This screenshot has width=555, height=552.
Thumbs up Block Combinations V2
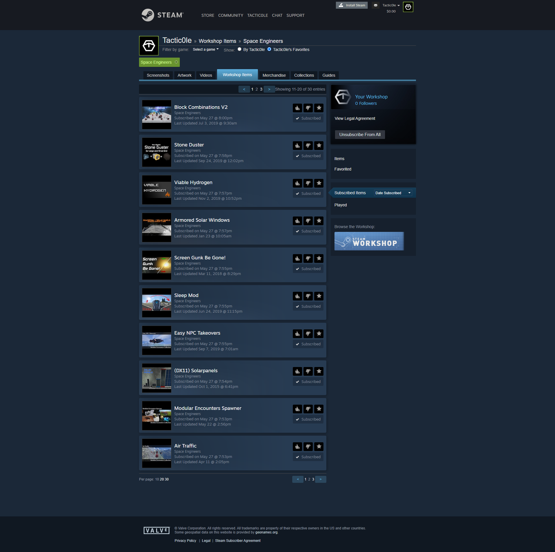(x=297, y=108)
